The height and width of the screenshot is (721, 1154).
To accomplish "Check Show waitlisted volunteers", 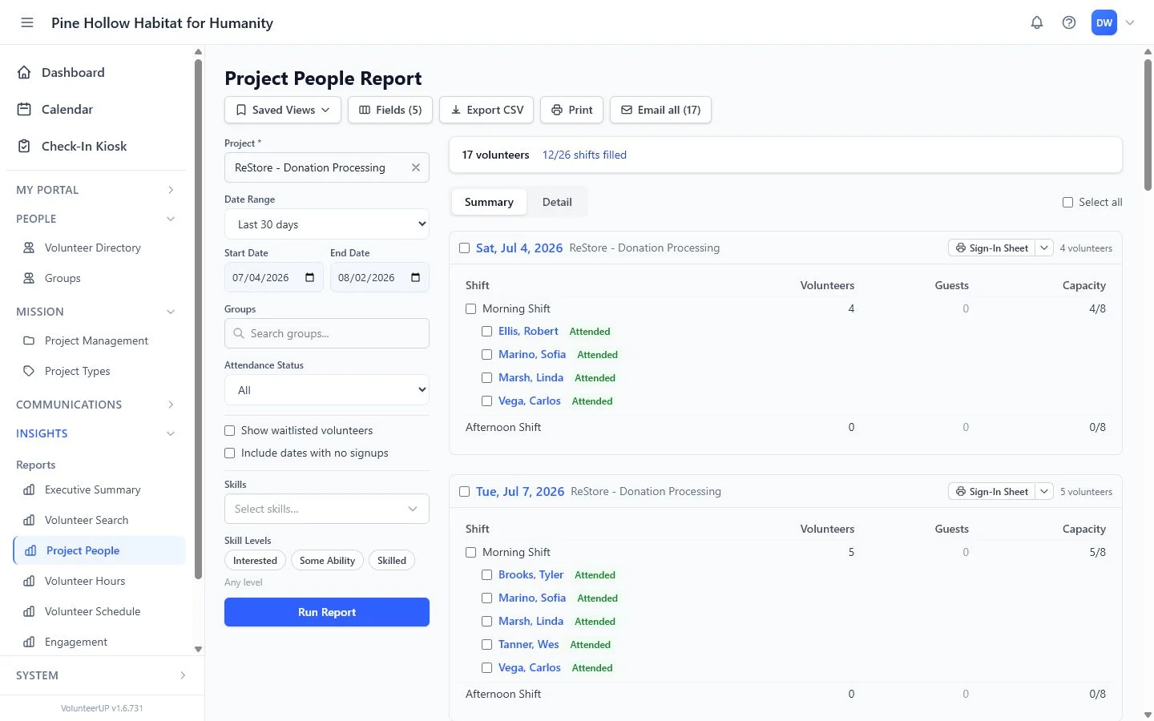I will [x=230, y=430].
